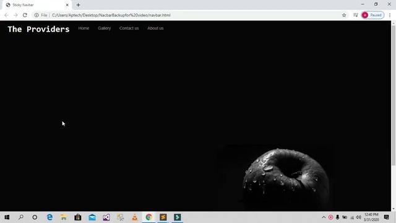Open the Paint-like app beside Visual Studio
The height and width of the screenshot is (223, 396).
tap(121, 217)
